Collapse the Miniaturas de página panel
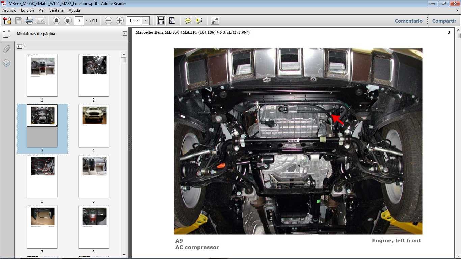The width and height of the screenshot is (461, 259). (125, 34)
